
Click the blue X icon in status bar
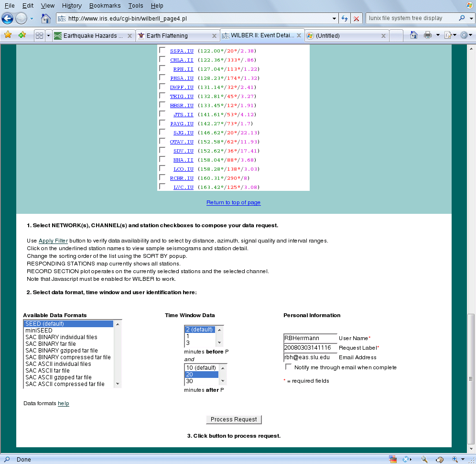tap(406, 459)
